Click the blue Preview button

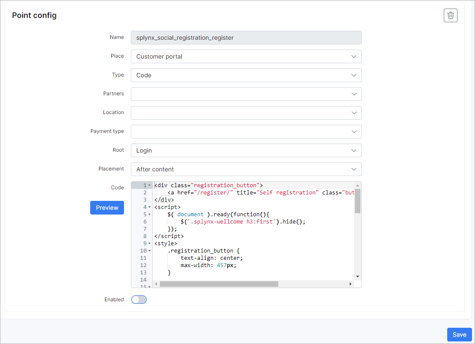[107, 208]
